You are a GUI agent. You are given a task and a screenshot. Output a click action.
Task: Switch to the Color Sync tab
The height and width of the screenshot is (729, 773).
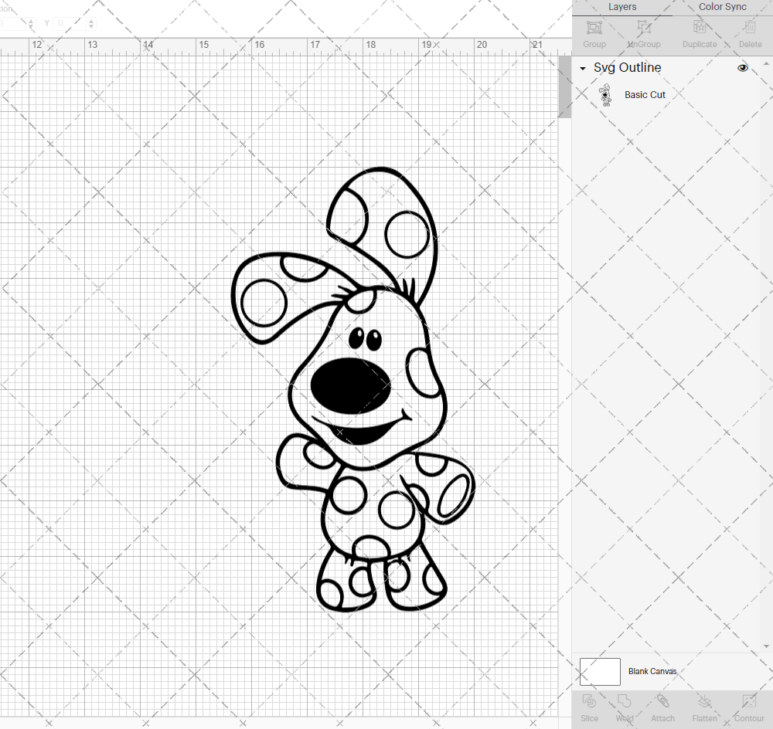coord(722,7)
